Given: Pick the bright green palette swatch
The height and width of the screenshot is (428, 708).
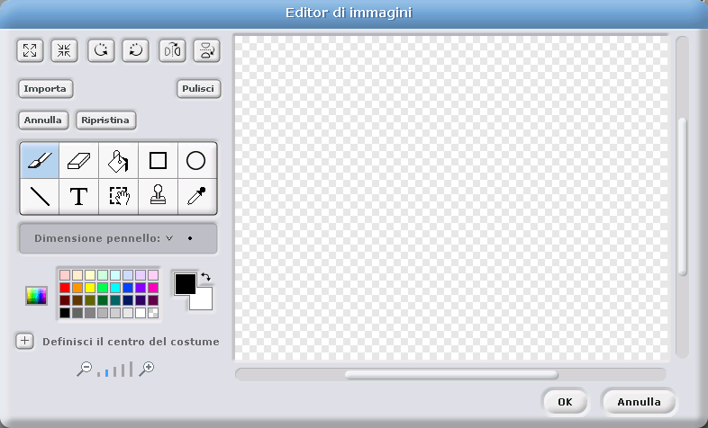Looking at the screenshot, I should pyautogui.click(x=103, y=288).
